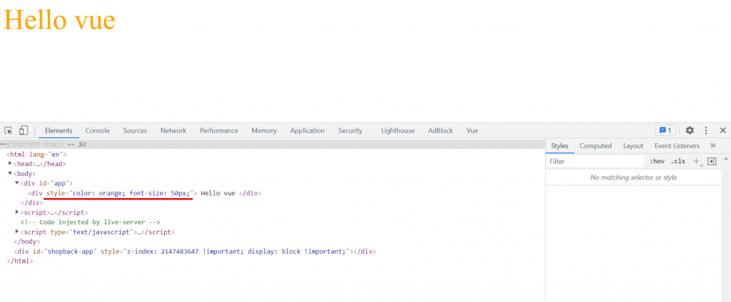Select the Styles pane tab
Screen dimensions: 731x302
560,145
